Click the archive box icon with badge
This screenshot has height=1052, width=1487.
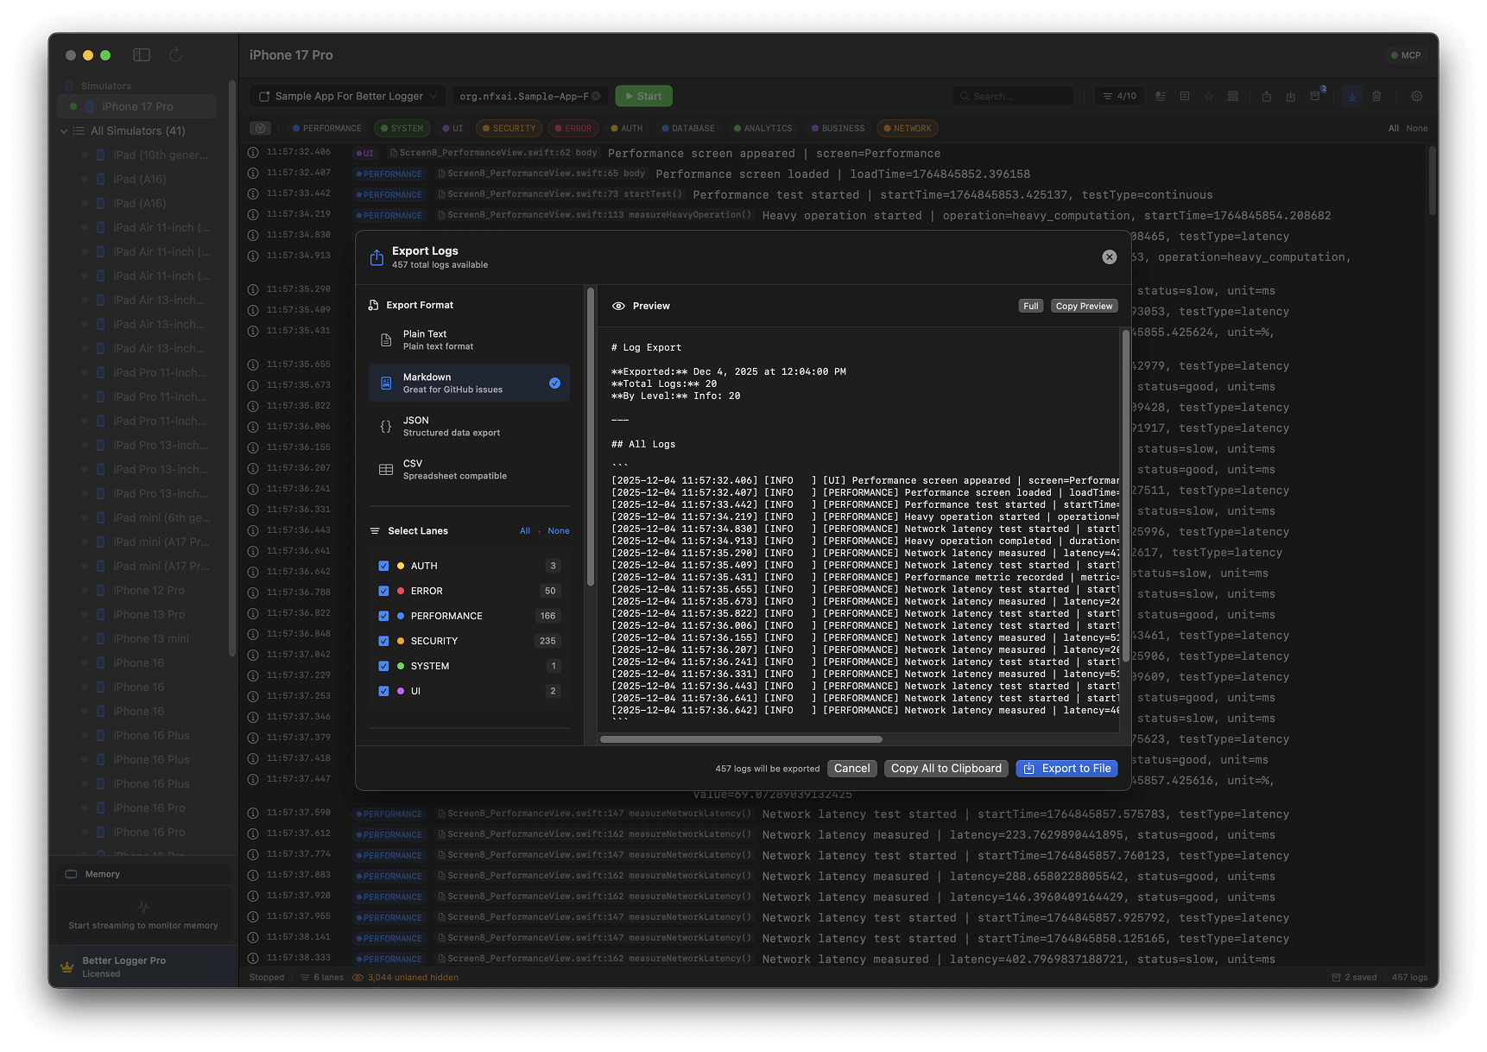pos(1315,97)
